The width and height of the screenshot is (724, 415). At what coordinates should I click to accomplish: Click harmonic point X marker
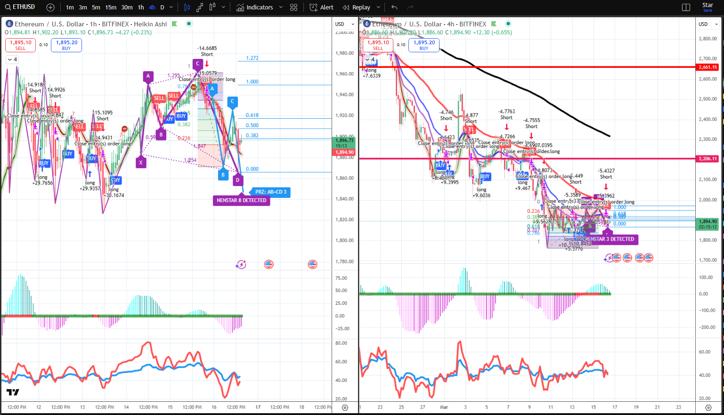(x=140, y=163)
